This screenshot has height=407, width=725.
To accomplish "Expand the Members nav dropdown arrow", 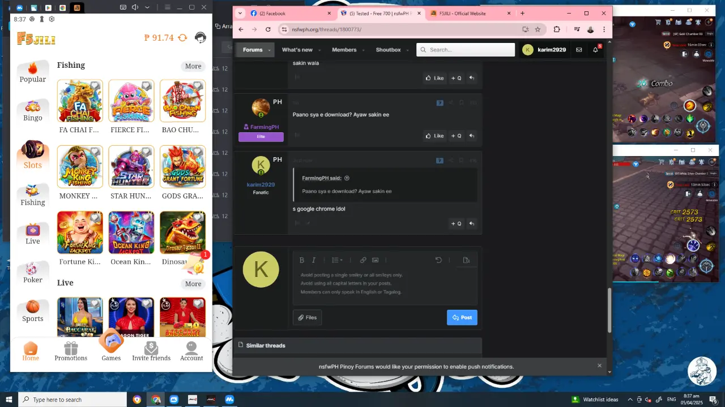I will 364,50.
